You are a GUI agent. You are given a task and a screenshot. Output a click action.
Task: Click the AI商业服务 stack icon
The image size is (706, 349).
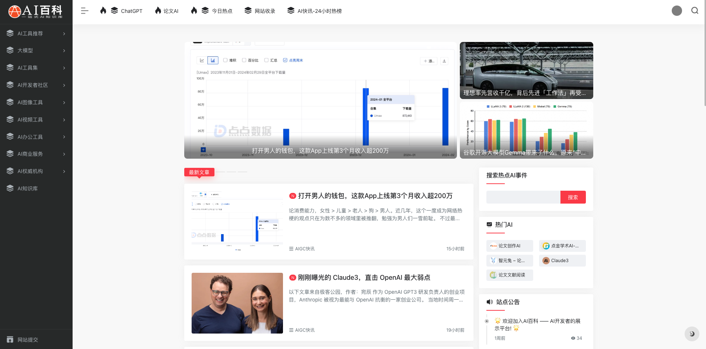click(x=10, y=154)
